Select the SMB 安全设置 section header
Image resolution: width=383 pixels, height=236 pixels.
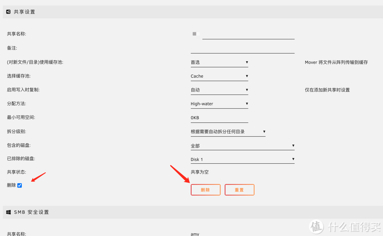tap(31, 212)
